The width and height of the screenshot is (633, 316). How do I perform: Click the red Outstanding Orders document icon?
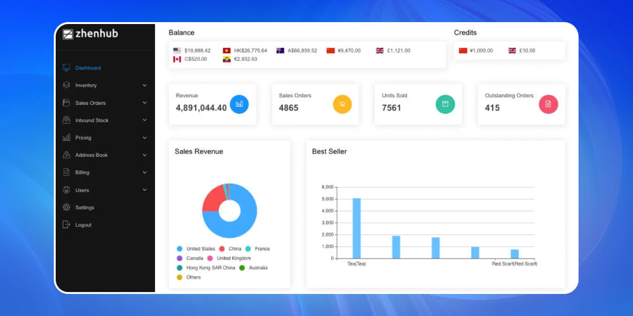coord(548,104)
